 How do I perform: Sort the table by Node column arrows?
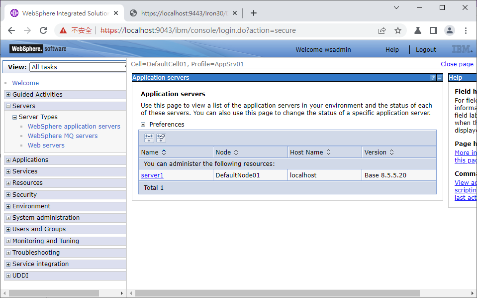[236, 152]
